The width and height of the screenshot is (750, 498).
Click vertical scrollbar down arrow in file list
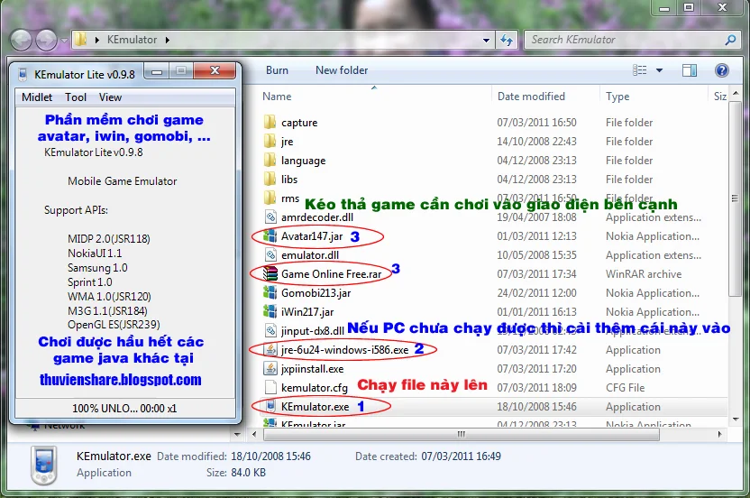(x=736, y=419)
